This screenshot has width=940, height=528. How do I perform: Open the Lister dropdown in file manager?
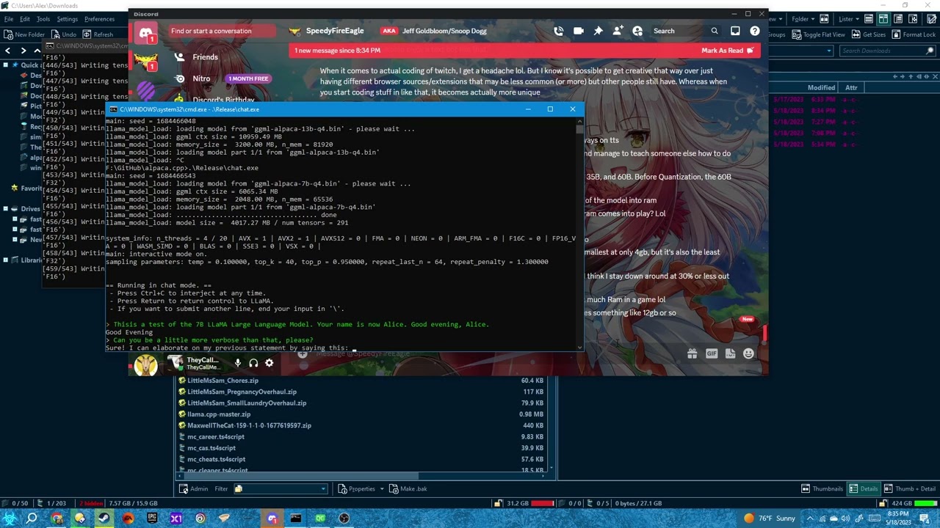click(850, 19)
